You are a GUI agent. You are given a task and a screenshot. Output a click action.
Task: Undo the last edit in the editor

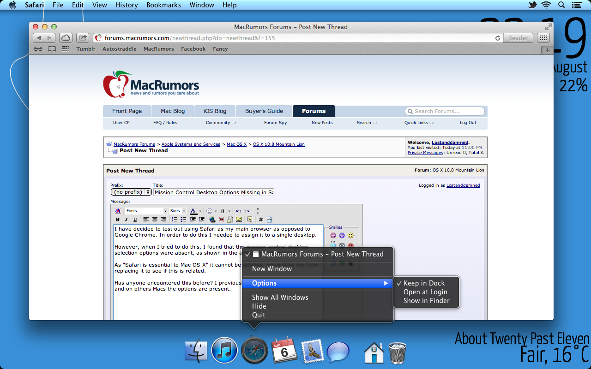[239, 211]
